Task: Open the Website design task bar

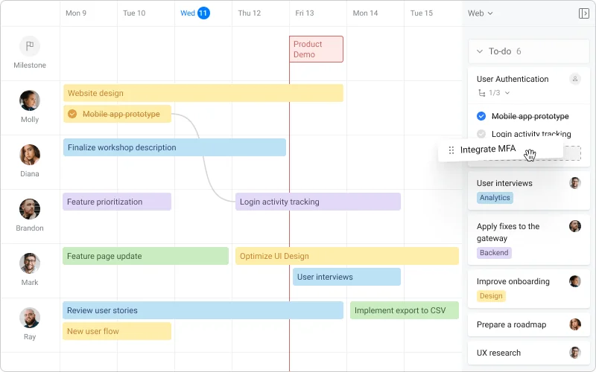Action: pos(203,93)
